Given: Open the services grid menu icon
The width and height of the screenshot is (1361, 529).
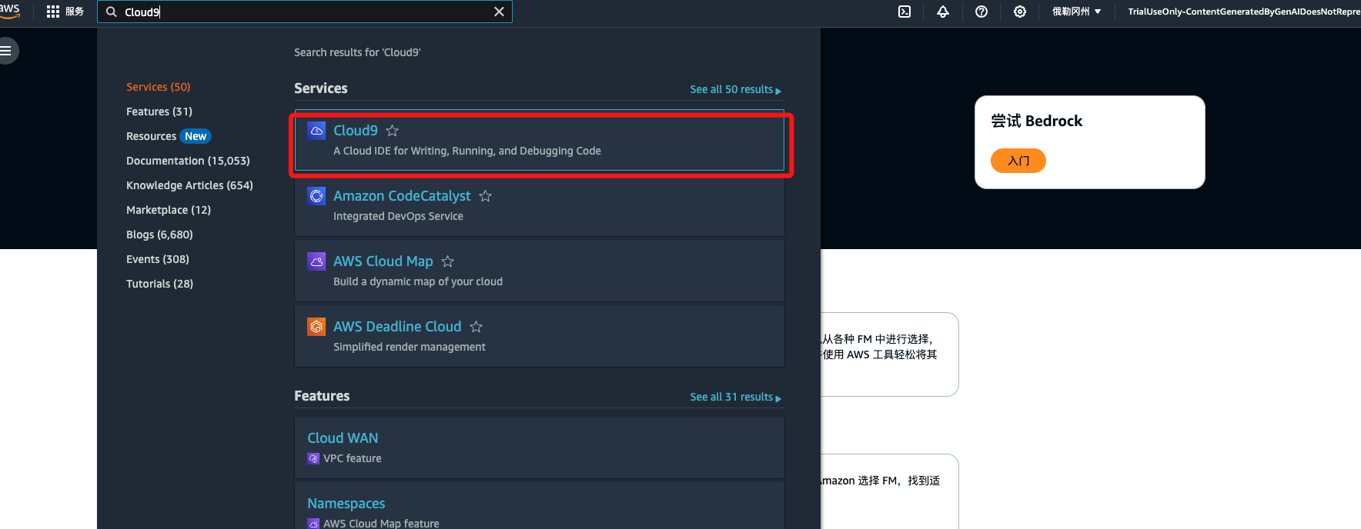Looking at the screenshot, I should click(x=53, y=12).
